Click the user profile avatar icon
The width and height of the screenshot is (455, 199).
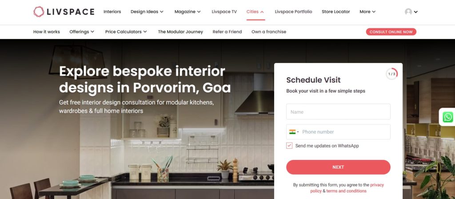[x=408, y=12]
